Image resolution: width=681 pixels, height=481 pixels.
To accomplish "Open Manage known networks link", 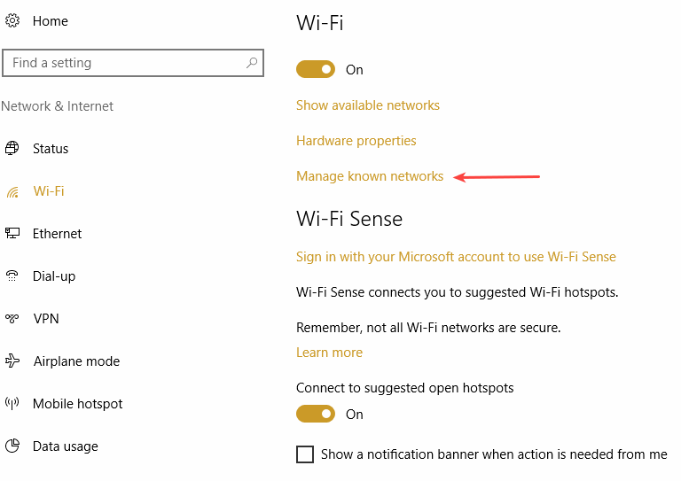I will click(370, 176).
